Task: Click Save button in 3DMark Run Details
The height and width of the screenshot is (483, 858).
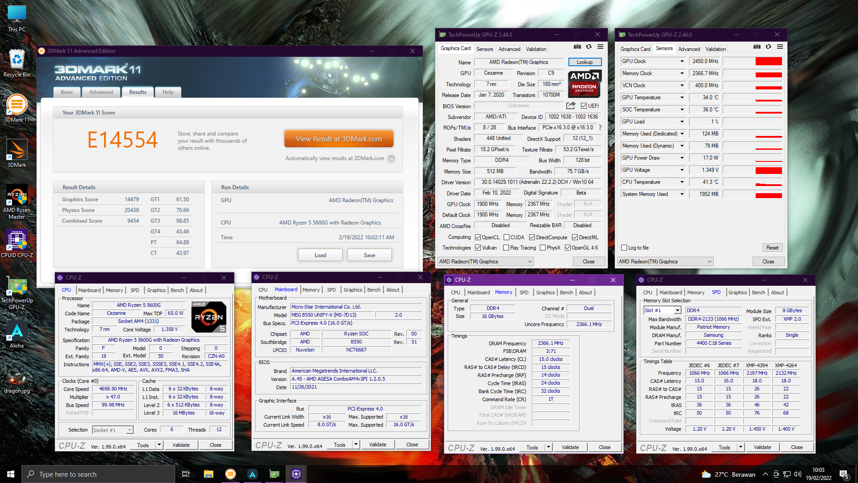Action: [370, 255]
